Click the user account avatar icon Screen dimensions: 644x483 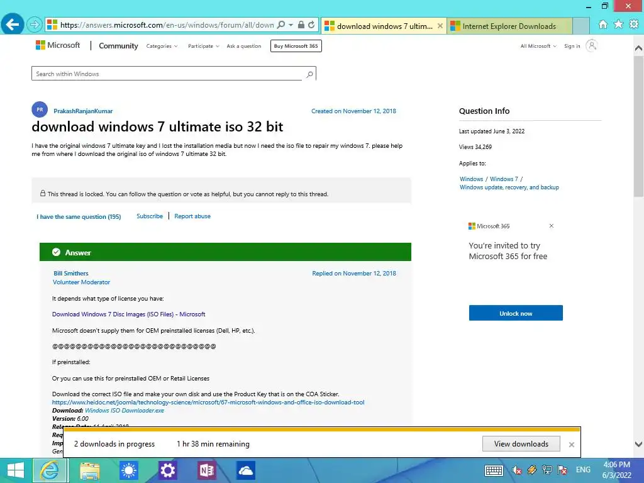point(591,45)
